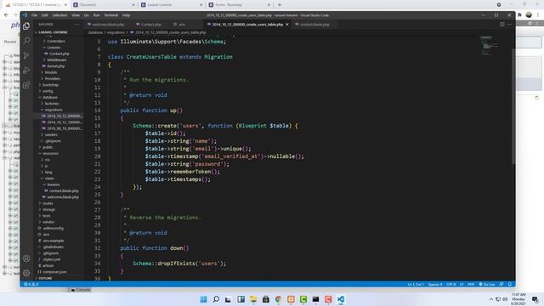Open the Accounts menu icon
The width and height of the screenshot is (544, 306).
[26, 258]
